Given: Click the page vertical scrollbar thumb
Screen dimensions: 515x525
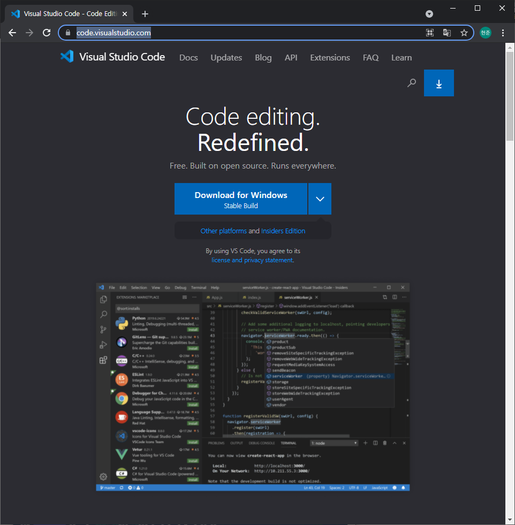Looking at the screenshot, I should click(x=510, y=95).
